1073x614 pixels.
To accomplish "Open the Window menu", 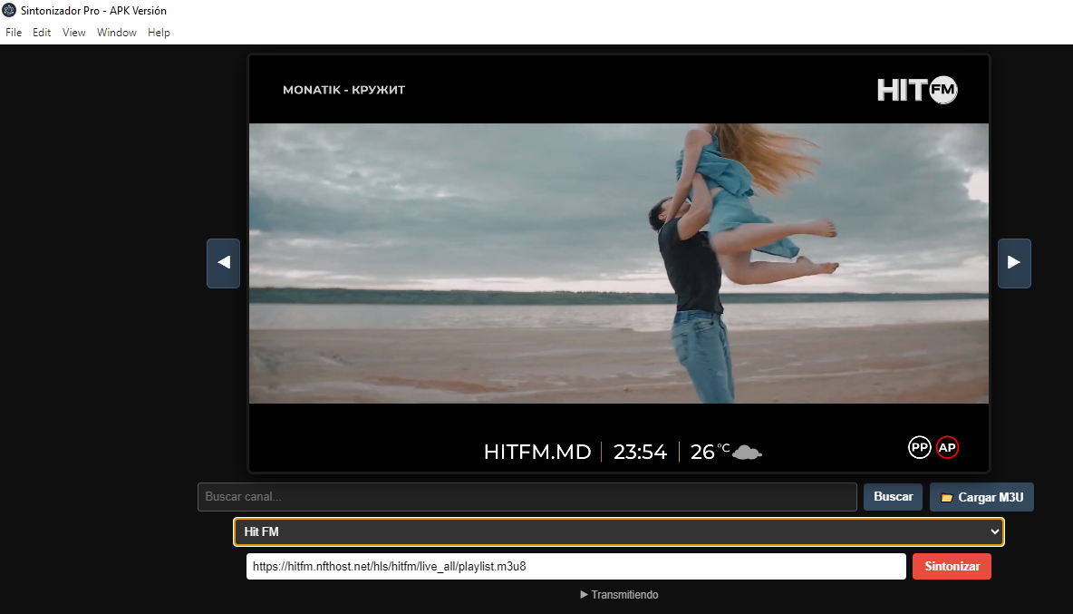I will [x=116, y=32].
